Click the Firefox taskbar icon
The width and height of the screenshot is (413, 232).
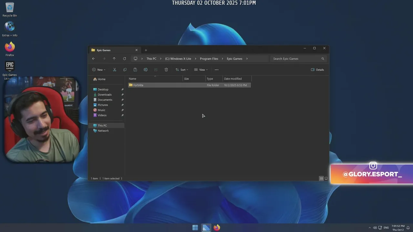click(x=217, y=227)
